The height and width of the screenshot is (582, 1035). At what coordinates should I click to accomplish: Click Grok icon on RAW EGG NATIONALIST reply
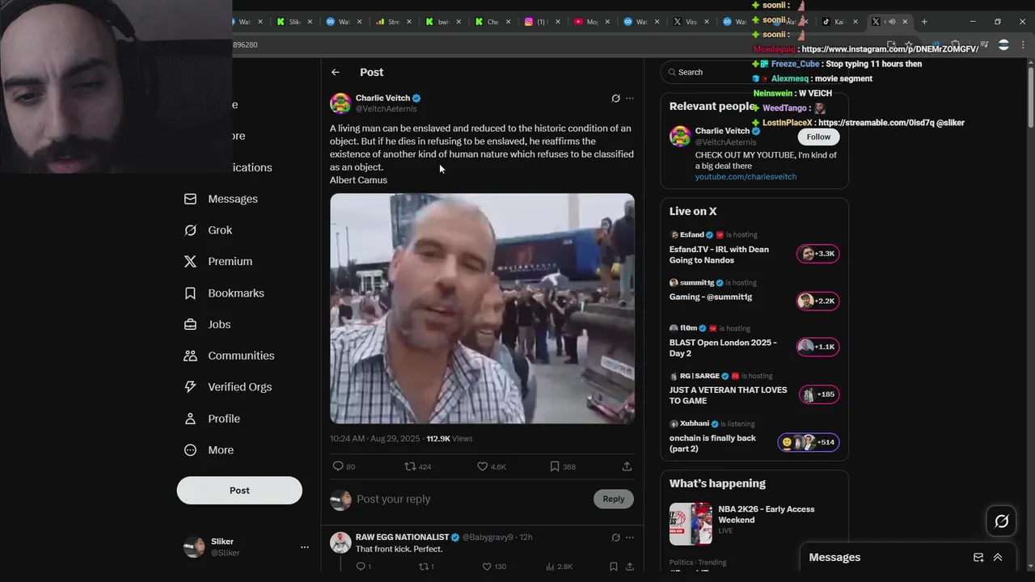point(615,538)
